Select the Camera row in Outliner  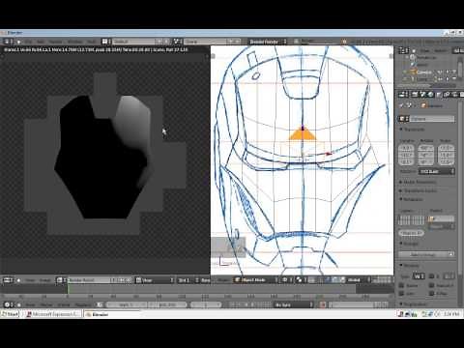pos(424,72)
